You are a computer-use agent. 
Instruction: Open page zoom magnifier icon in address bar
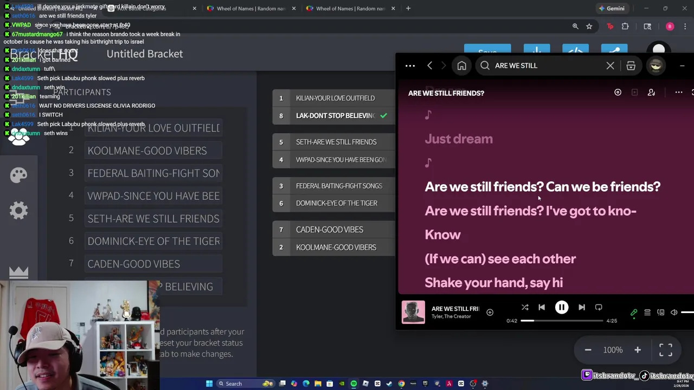pyautogui.click(x=575, y=26)
